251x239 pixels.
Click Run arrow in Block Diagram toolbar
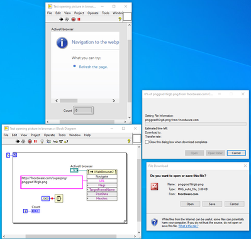point(18,141)
